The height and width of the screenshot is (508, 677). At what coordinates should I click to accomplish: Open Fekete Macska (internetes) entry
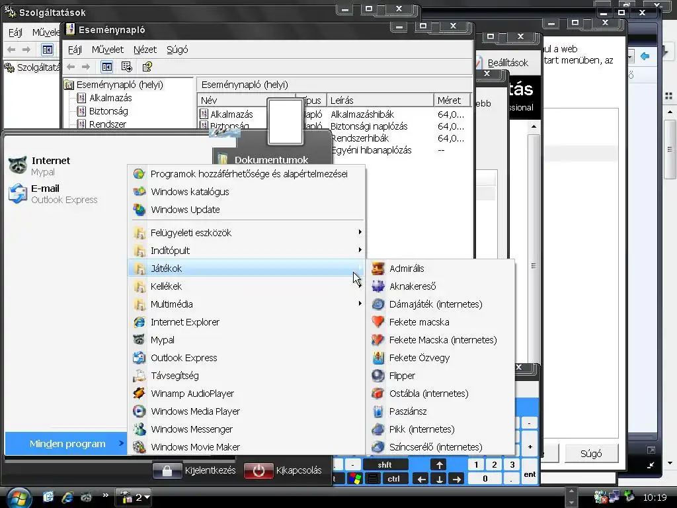coord(440,340)
